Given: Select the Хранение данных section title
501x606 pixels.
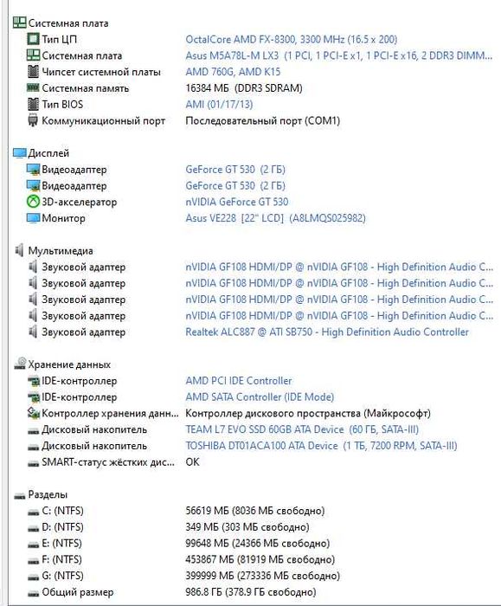Looking at the screenshot, I should [x=69, y=364].
